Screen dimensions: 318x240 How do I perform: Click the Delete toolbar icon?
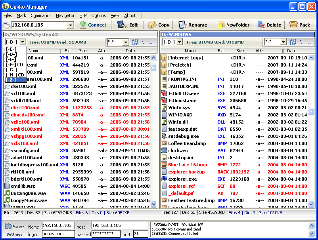[x=261, y=25]
